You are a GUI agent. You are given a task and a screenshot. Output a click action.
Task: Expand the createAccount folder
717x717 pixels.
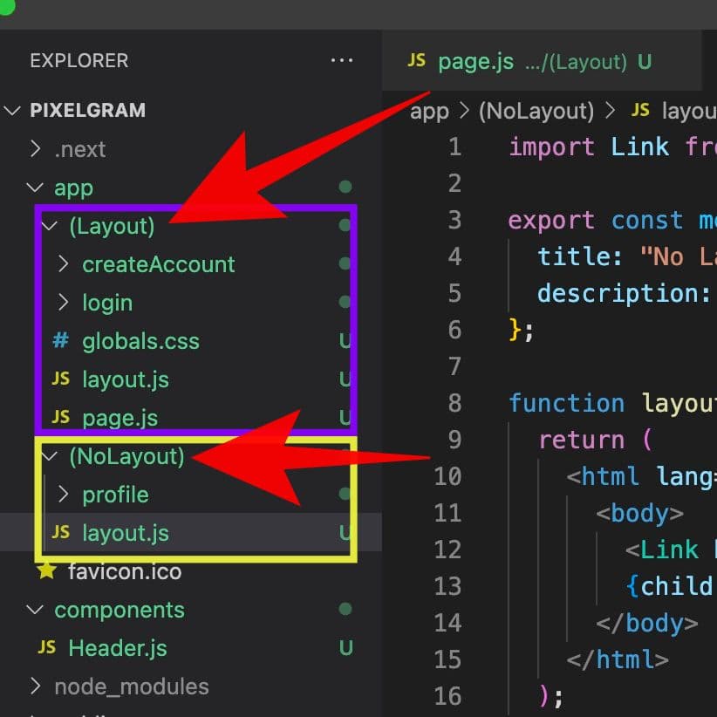point(63,264)
